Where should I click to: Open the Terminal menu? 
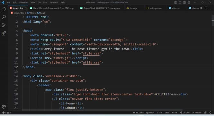[54, 3]
